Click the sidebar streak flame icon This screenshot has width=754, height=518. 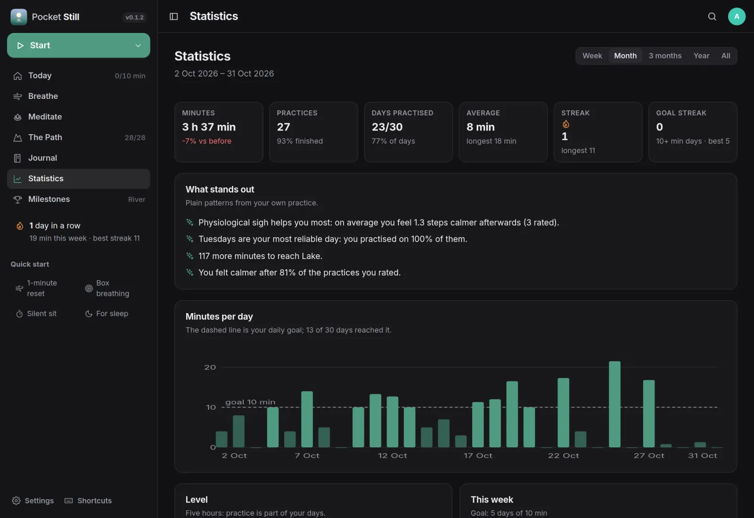coord(20,226)
